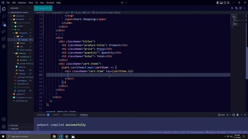Open the Run menu
This screenshot has width=248, height=139.
[42, 3]
